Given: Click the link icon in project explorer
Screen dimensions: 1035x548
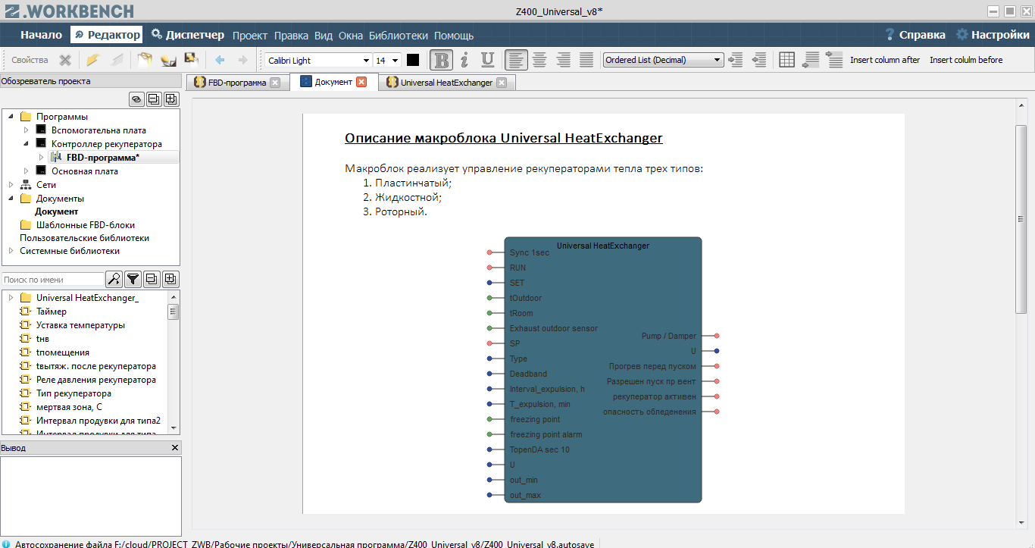Looking at the screenshot, I should coord(136,99).
